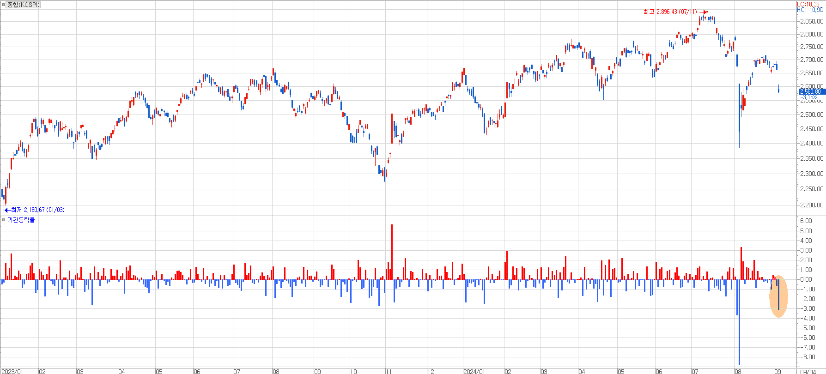Click the blue arrow at the 최저 marker

[x=7, y=210]
